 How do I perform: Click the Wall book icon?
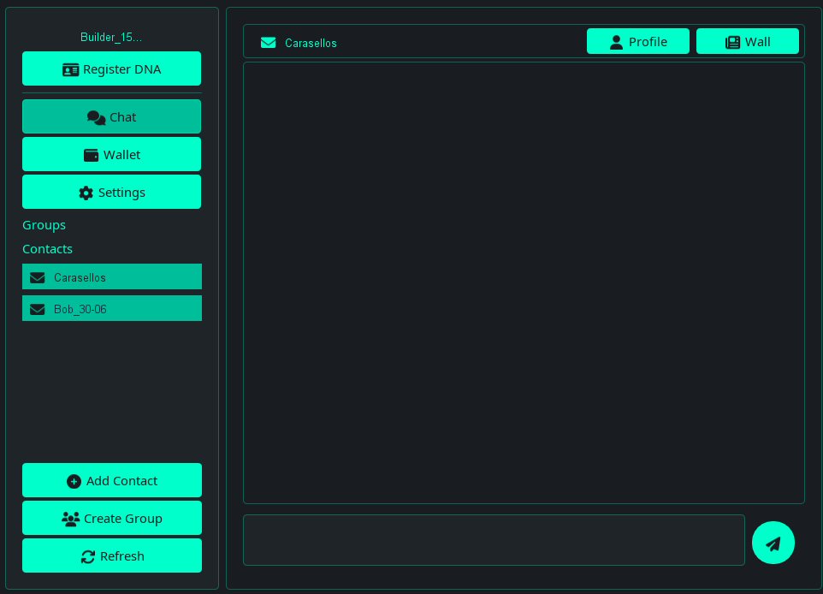(732, 41)
